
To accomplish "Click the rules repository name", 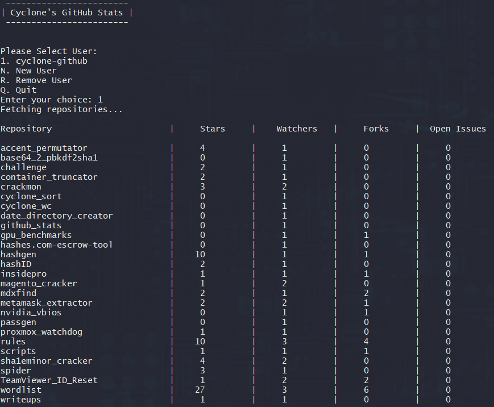I will click(13, 342).
